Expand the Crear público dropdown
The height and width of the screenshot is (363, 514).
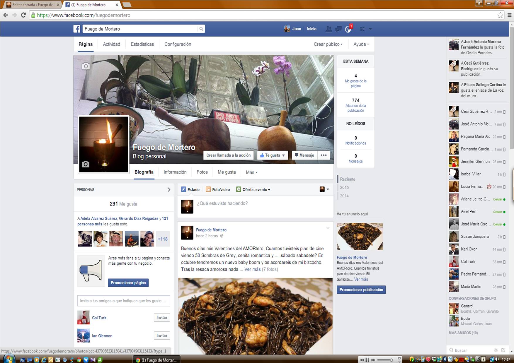[328, 44]
